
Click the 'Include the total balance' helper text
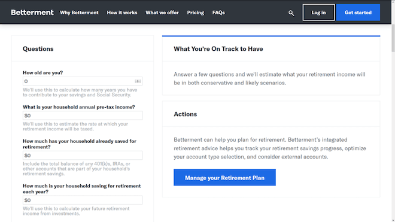pos(77,169)
